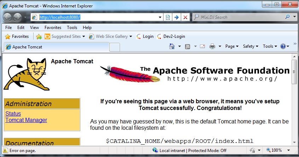
Task: Click the RSS Feeds icon
Action: click(188, 46)
